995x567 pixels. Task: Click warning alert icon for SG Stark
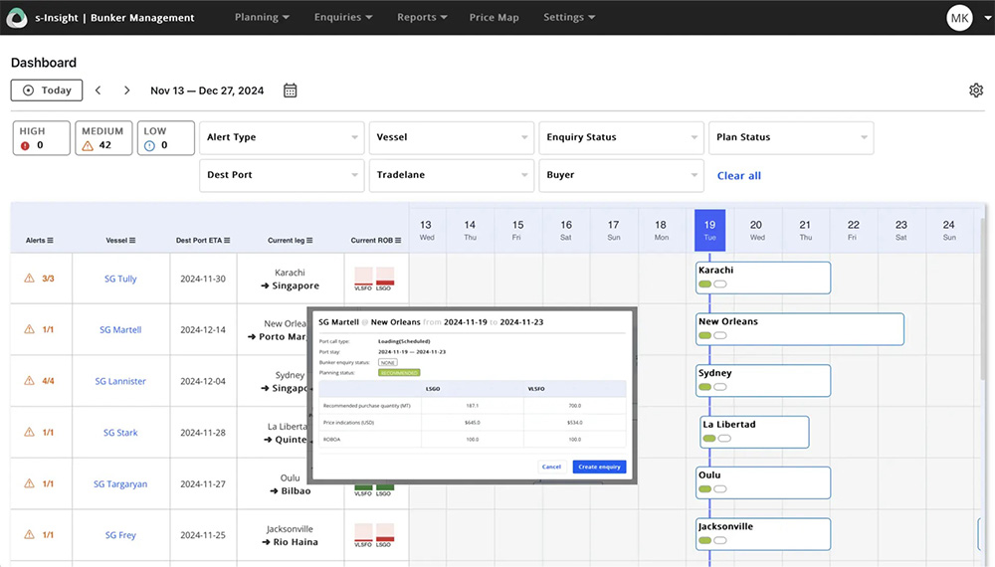29,432
